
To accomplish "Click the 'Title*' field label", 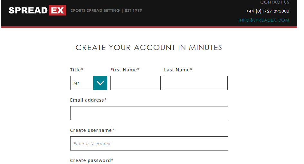I will click(x=77, y=70).
